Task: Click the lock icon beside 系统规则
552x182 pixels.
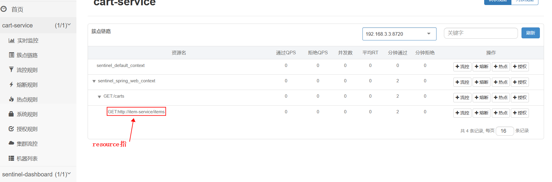Action: coord(11,114)
